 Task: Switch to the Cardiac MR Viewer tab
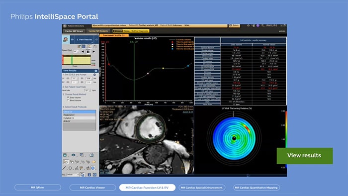pyautogui.click(x=74, y=31)
